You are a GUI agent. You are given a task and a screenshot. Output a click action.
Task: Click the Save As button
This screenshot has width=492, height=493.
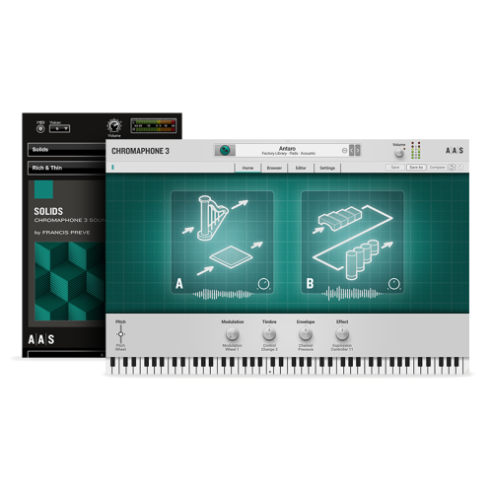pos(416,168)
